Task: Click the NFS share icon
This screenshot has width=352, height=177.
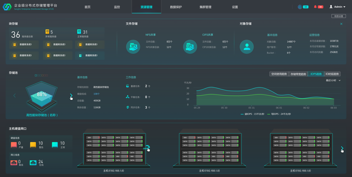Action: click(x=133, y=47)
